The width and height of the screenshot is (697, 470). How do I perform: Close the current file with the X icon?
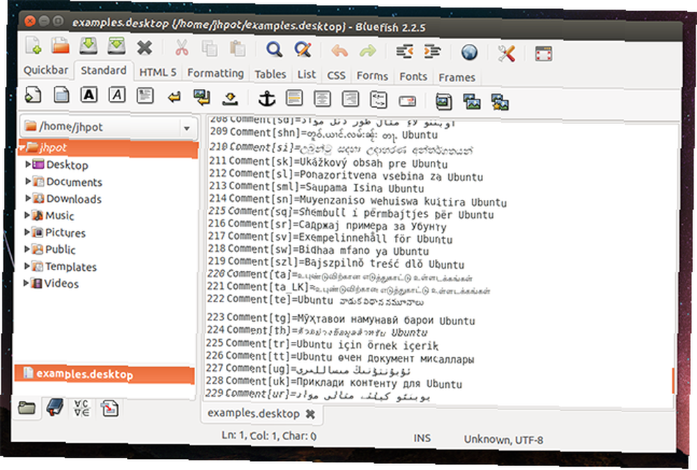[144, 47]
